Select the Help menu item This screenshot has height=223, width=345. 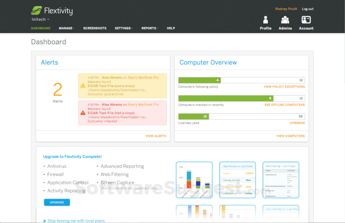coord(171,28)
